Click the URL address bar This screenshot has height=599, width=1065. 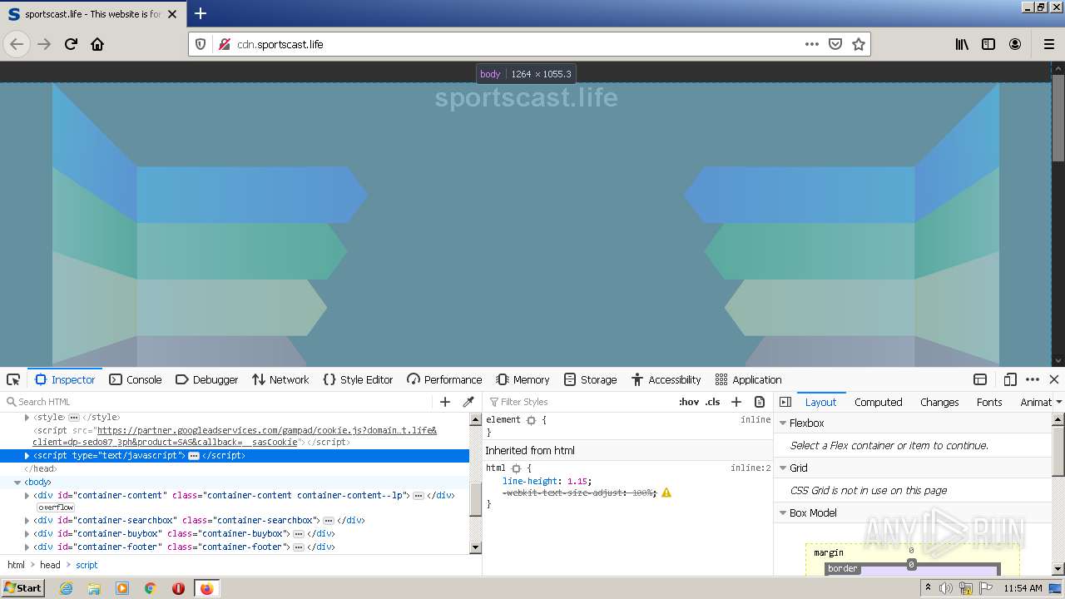pyautogui.click(x=516, y=44)
